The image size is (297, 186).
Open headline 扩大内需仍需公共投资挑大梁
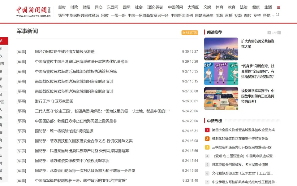click(x=258, y=44)
